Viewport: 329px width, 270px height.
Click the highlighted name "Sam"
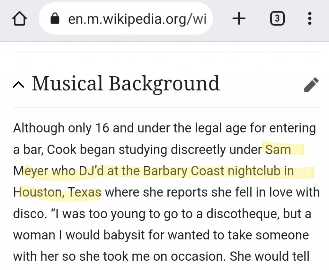point(278,150)
